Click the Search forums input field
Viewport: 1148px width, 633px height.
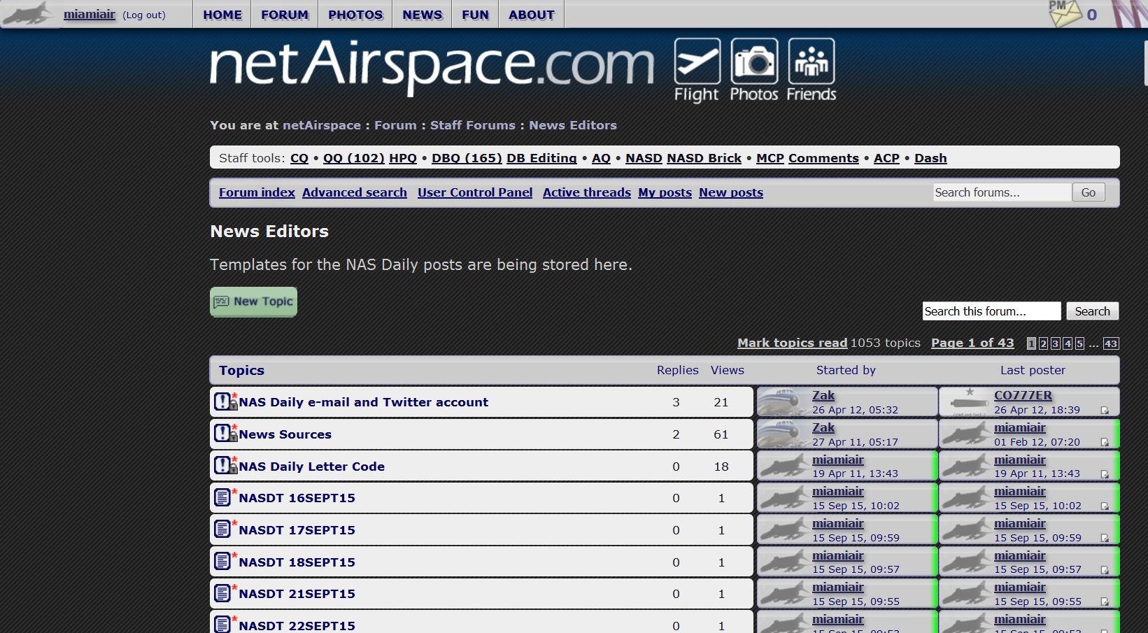(x=1002, y=192)
